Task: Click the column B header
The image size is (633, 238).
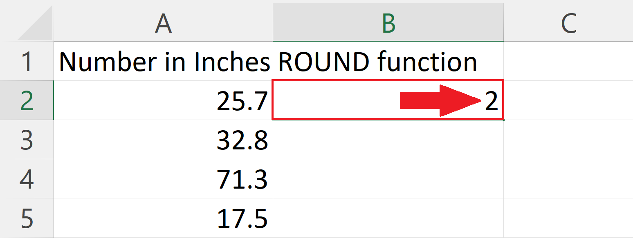Action: pyautogui.click(x=388, y=23)
